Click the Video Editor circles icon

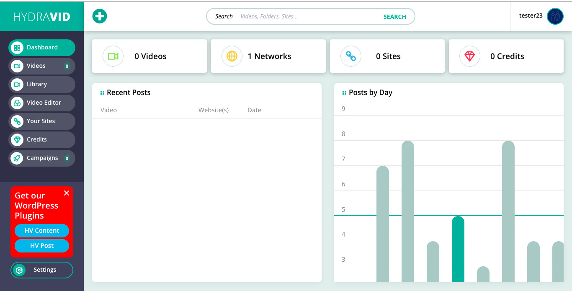17,103
